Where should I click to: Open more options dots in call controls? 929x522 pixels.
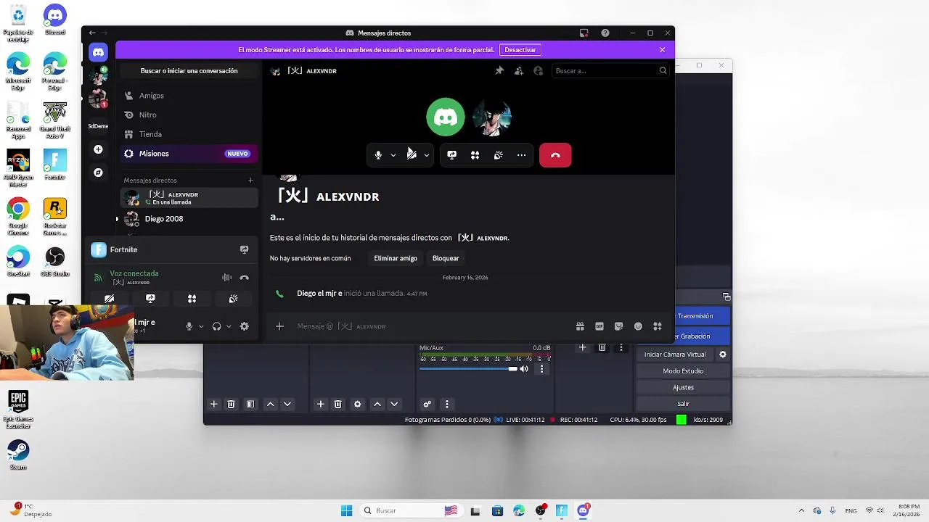(x=521, y=155)
